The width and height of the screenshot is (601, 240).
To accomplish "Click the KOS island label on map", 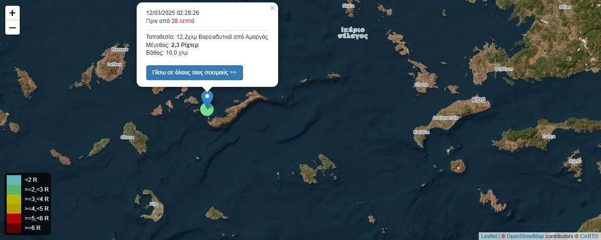I will click(479, 100).
